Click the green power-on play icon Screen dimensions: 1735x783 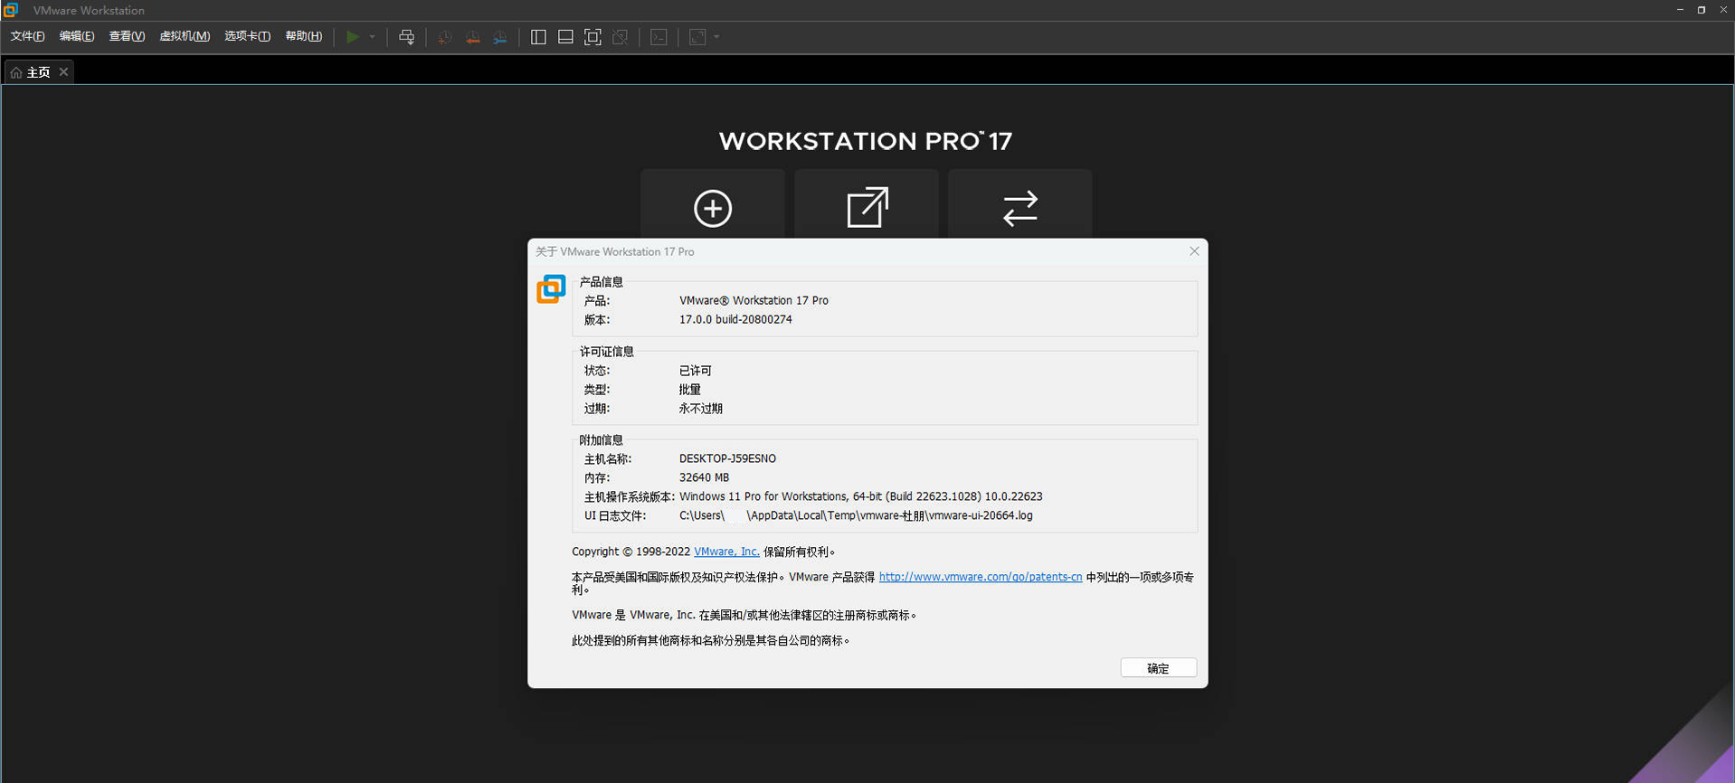tap(353, 37)
